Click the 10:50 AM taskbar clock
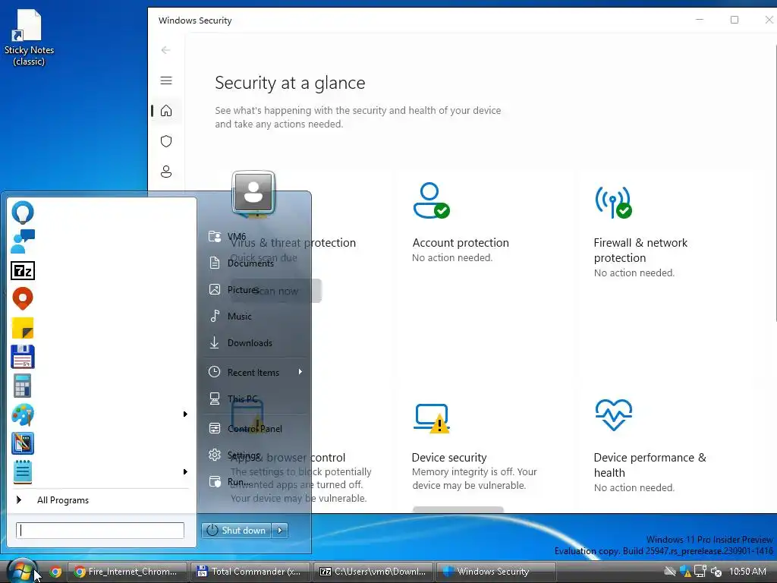 (747, 572)
